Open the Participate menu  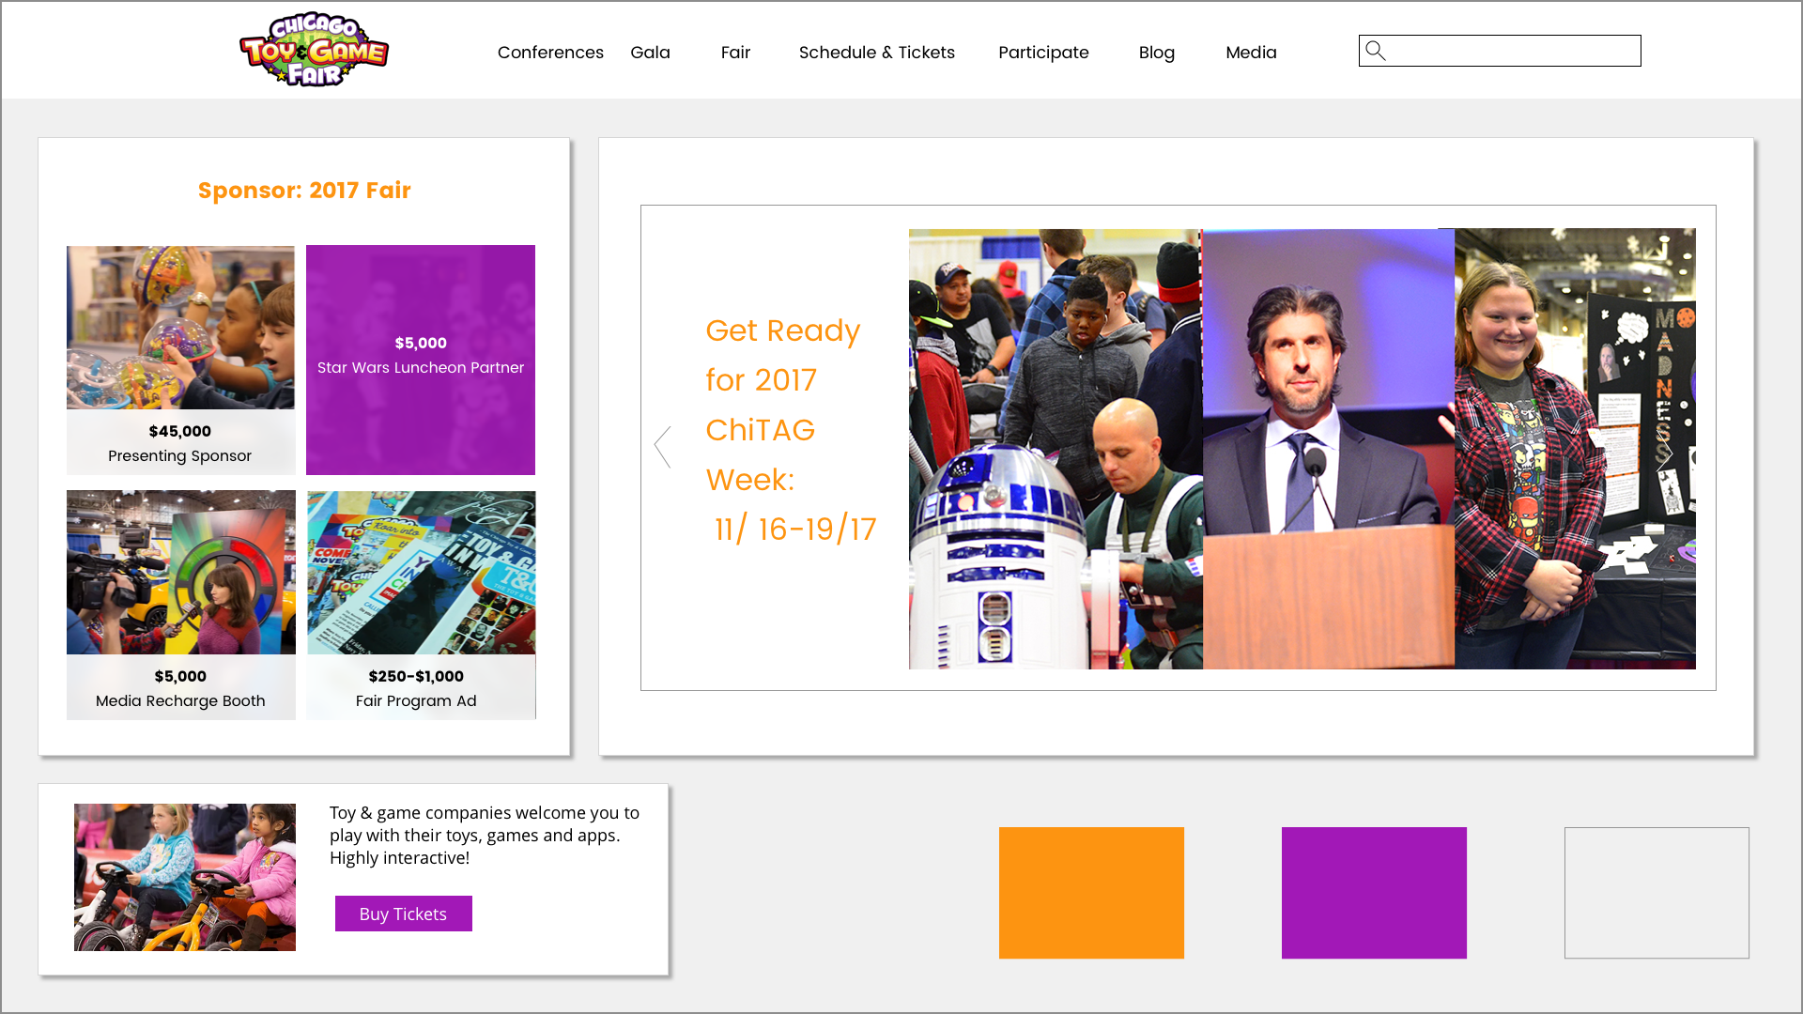tap(1043, 53)
